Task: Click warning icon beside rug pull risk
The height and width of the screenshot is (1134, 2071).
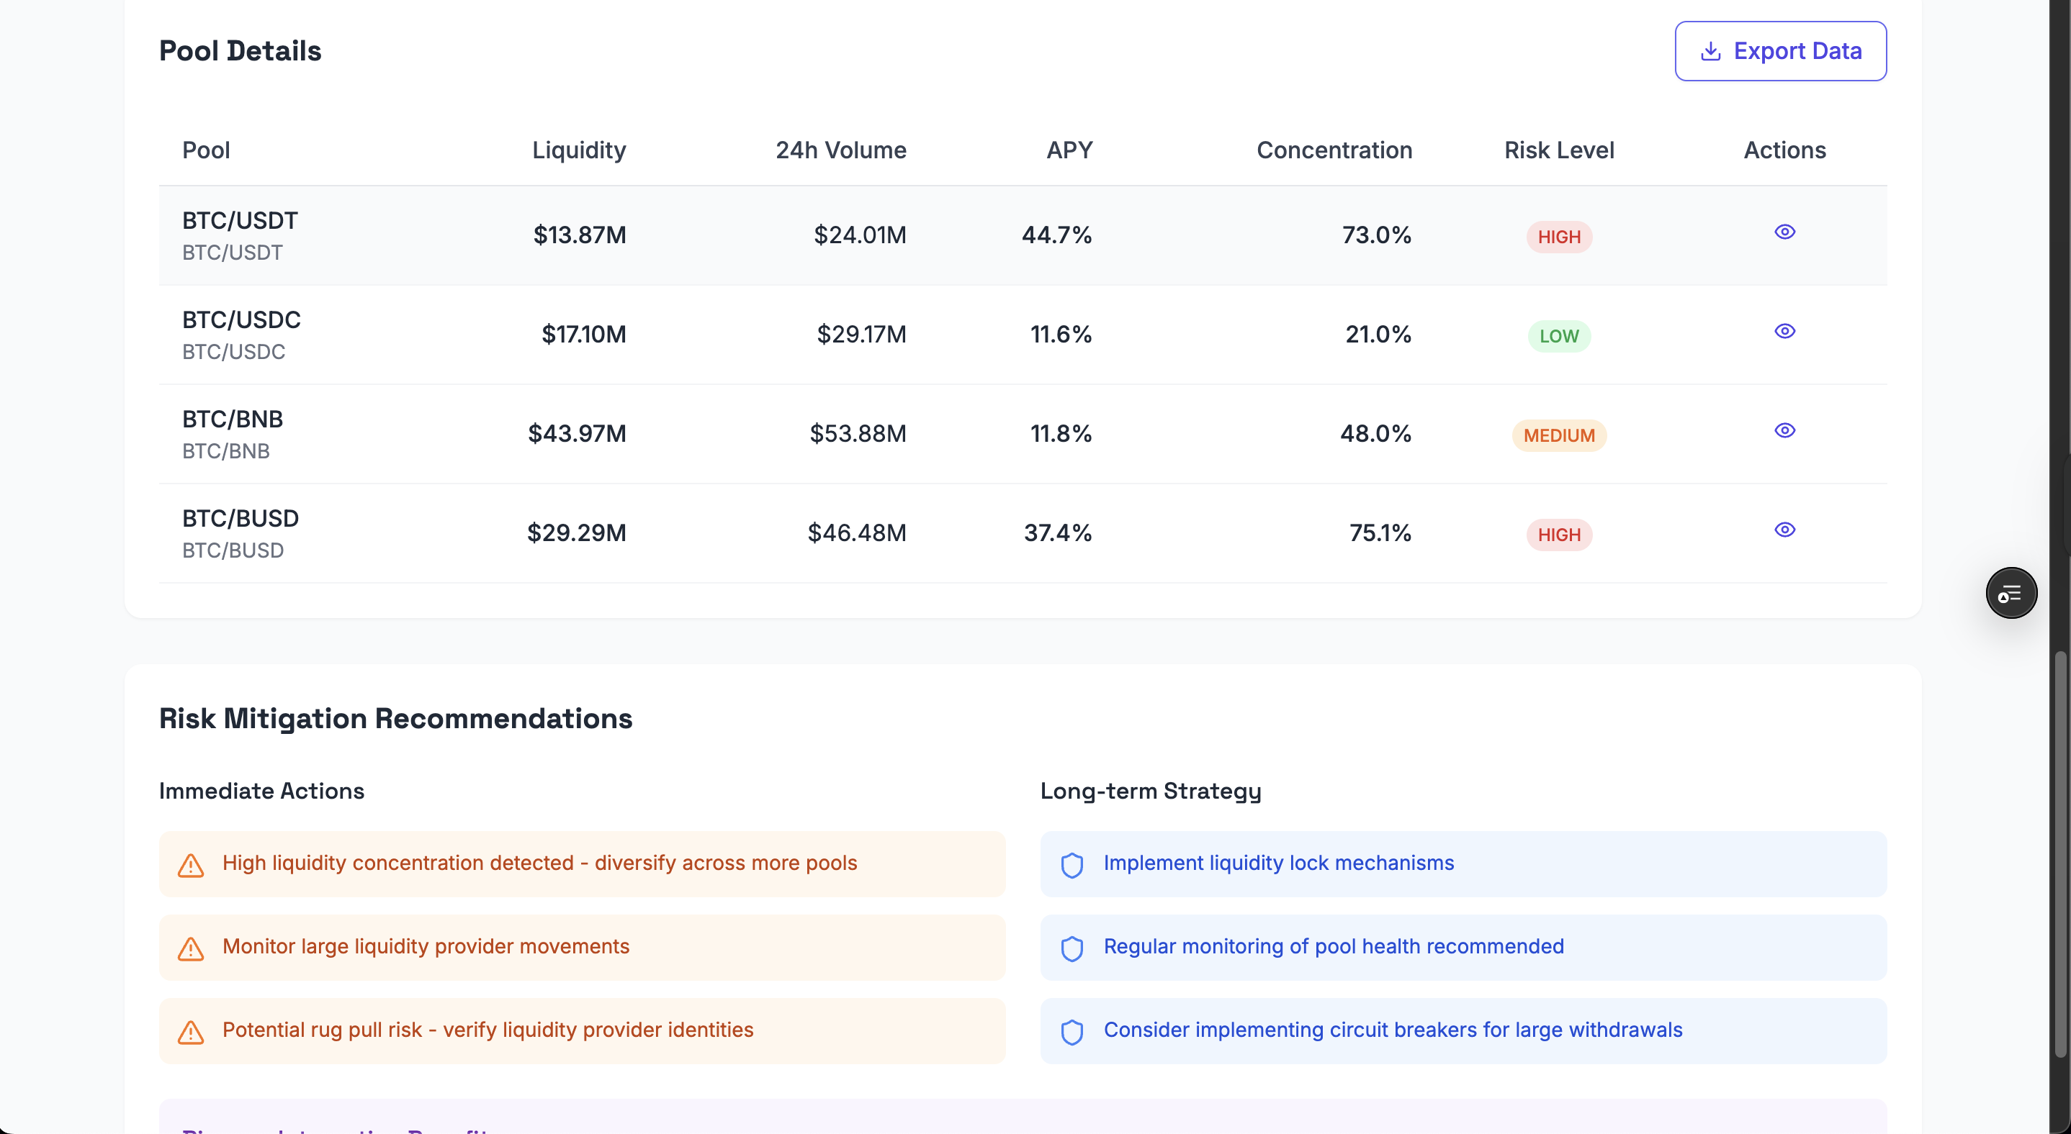Action: coord(191,1032)
